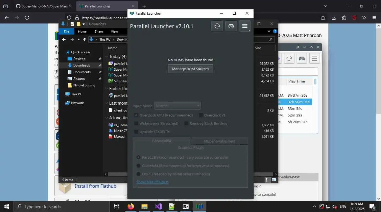Open Parallel Launcher hamburger menu
Viewport: 381px width, 212px height.
[245, 26]
